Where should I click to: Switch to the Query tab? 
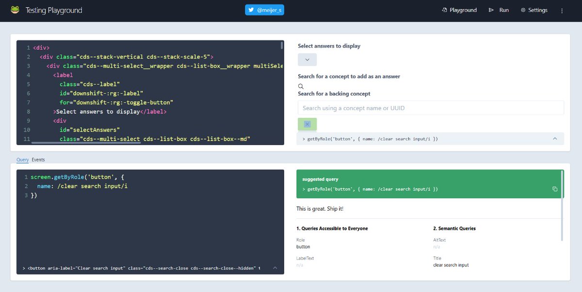[x=22, y=160]
